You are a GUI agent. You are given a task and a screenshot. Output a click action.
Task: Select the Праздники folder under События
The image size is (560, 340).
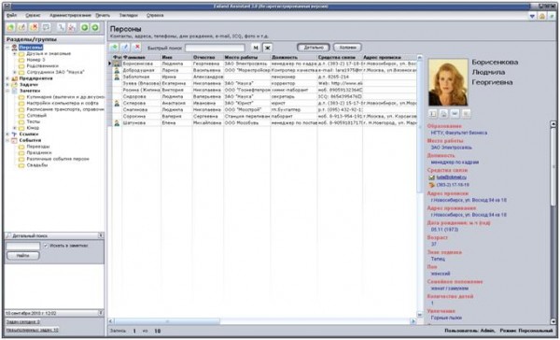tap(39, 152)
